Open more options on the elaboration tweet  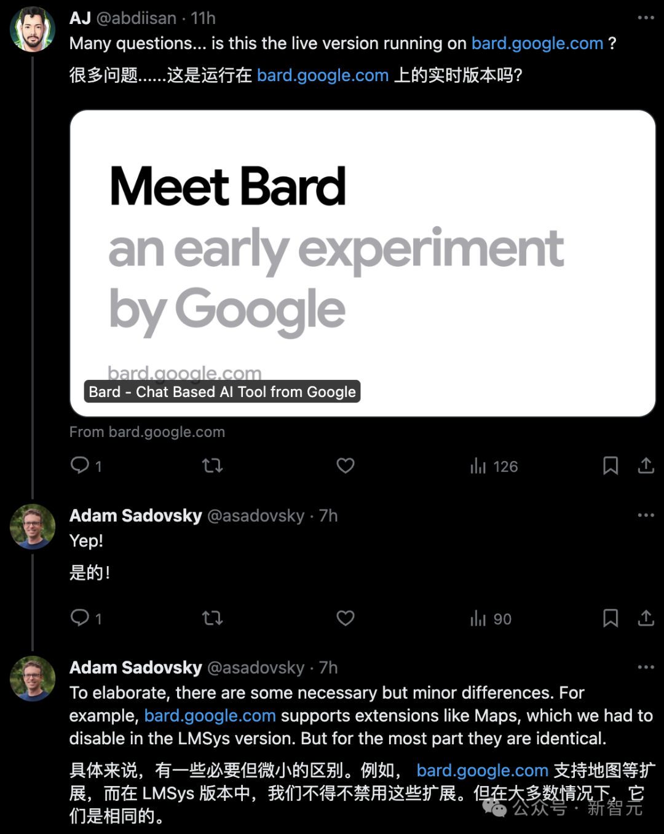[x=646, y=667]
